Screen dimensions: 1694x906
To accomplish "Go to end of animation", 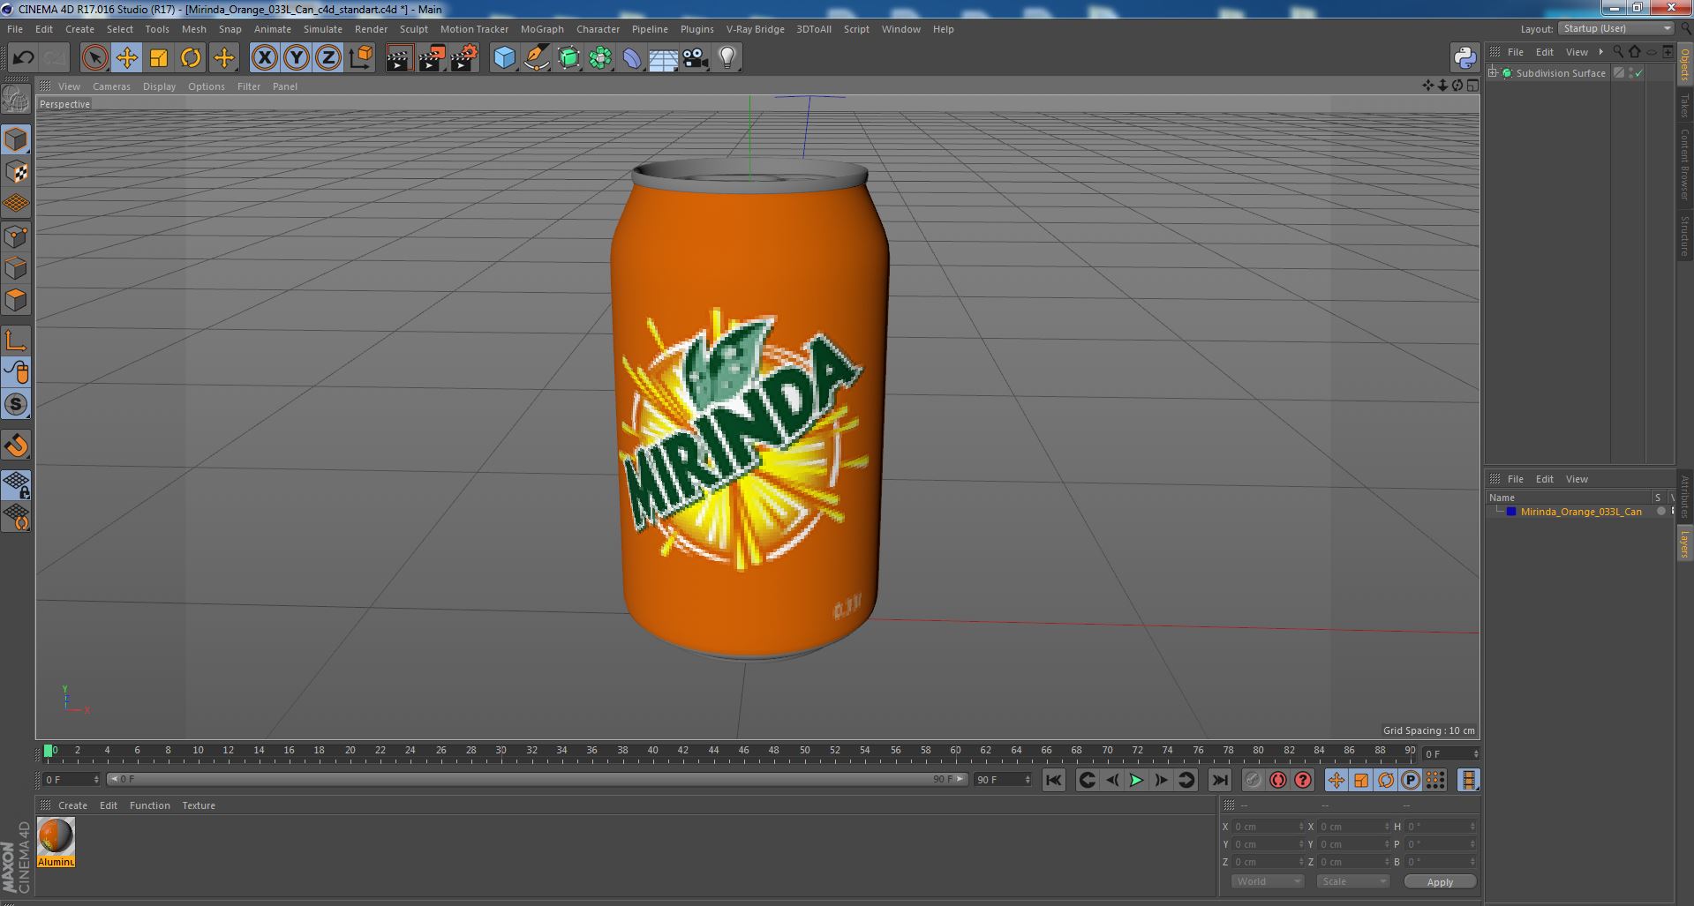I will (1219, 780).
